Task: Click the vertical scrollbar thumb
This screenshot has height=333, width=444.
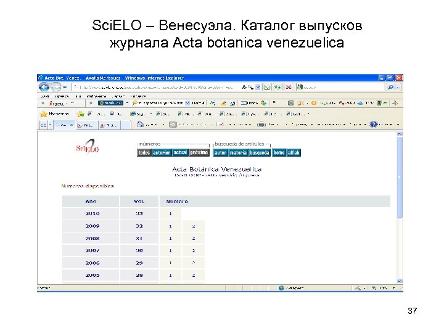Action: (x=400, y=177)
